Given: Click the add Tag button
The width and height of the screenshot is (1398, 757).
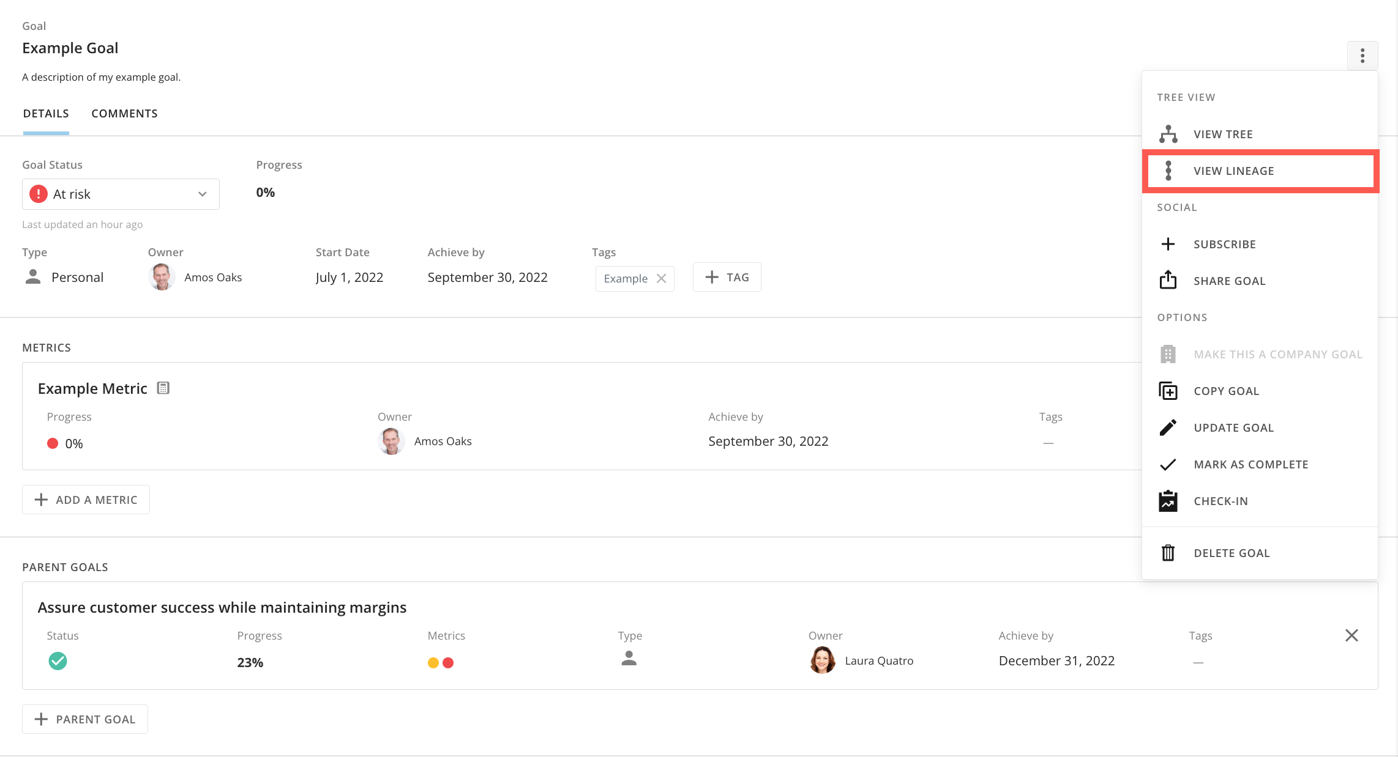Looking at the screenshot, I should pos(727,277).
